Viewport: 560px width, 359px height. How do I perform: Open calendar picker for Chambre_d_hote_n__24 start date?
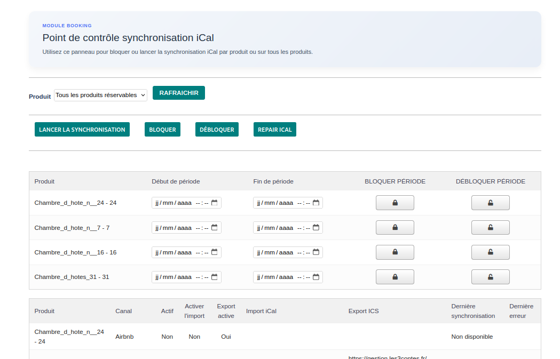point(215,203)
